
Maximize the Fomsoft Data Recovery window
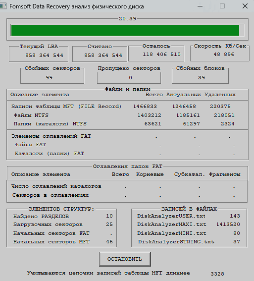(222, 6)
